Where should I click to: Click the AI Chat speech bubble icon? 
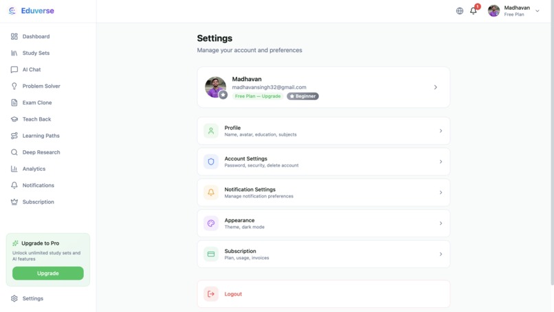[x=14, y=69]
